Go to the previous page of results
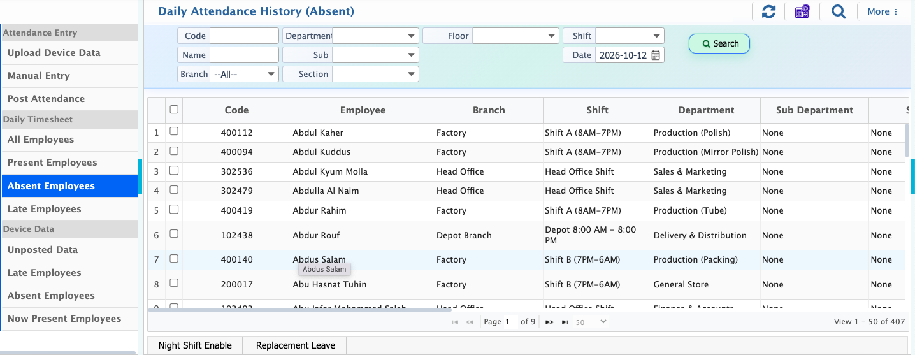 coord(470,322)
